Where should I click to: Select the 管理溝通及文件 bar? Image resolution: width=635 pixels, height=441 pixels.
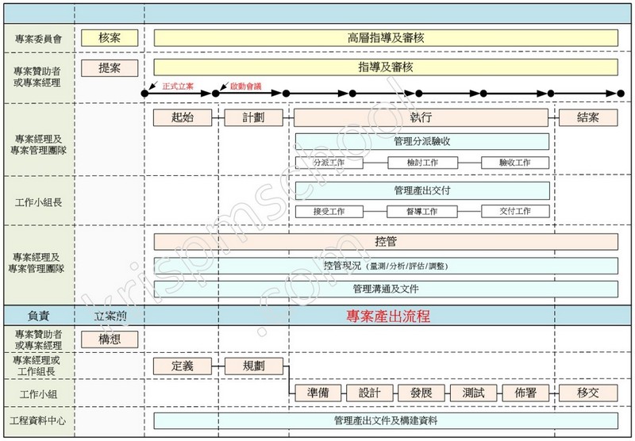pyautogui.click(x=386, y=289)
